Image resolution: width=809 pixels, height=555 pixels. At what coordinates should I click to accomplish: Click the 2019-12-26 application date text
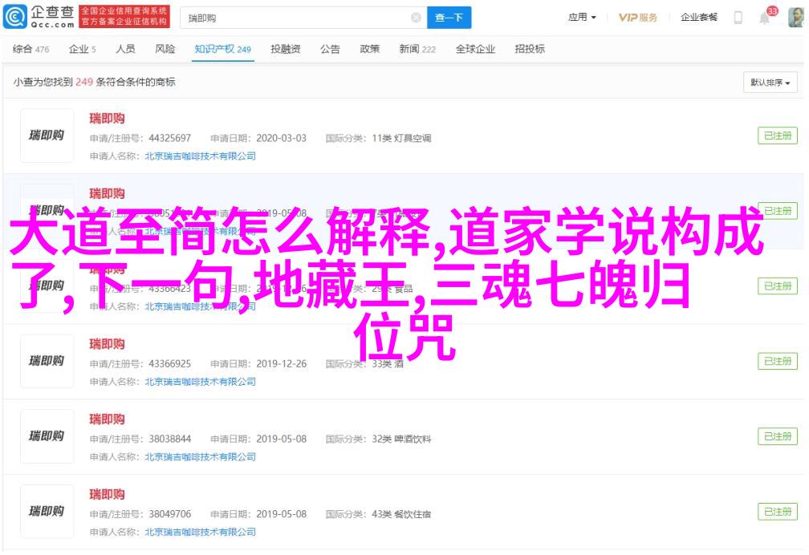pyautogui.click(x=281, y=364)
